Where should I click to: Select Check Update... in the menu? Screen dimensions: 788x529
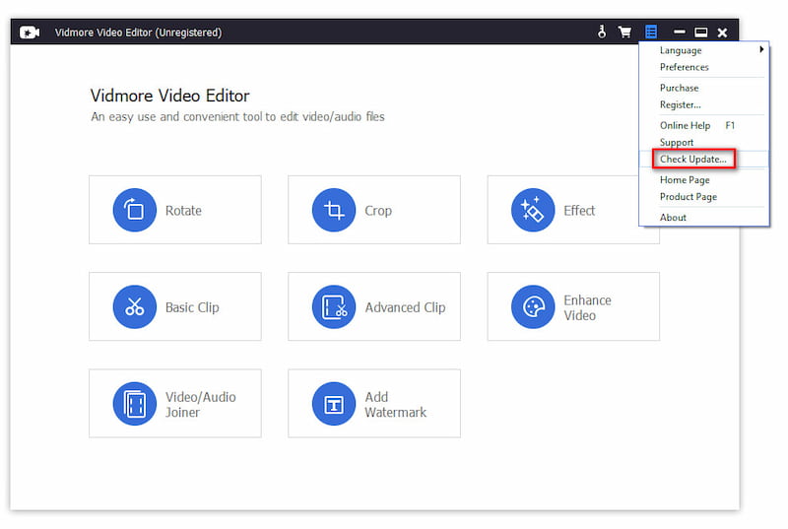(692, 160)
